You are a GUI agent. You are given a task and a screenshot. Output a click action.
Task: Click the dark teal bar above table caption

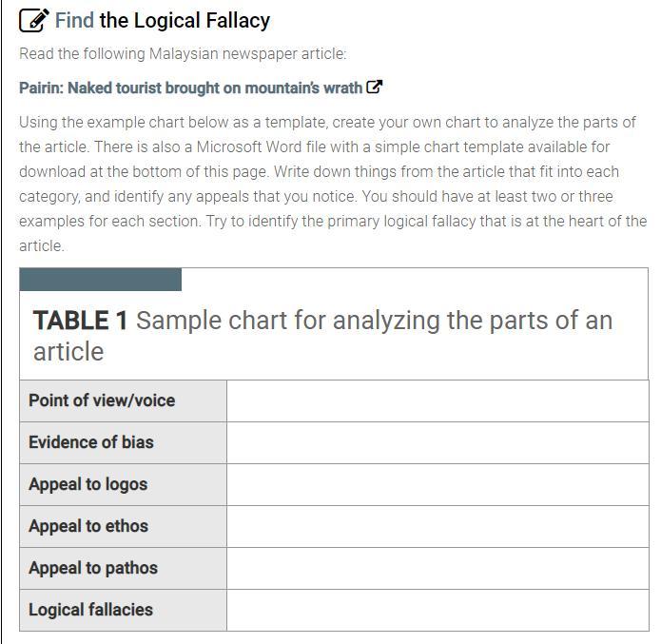point(100,279)
